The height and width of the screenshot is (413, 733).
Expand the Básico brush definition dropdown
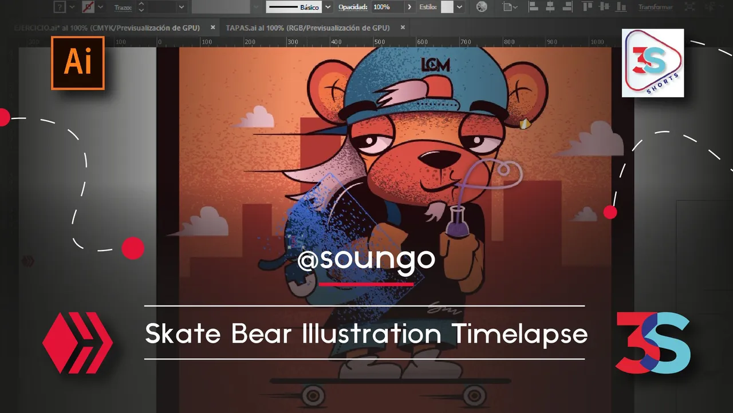point(328,7)
